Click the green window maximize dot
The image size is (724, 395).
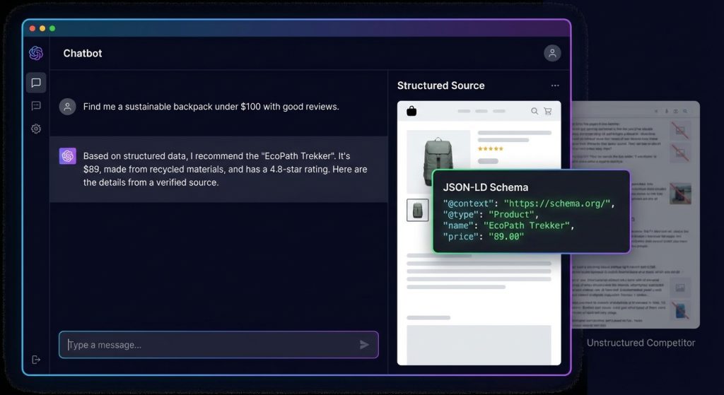[x=52, y=28]
